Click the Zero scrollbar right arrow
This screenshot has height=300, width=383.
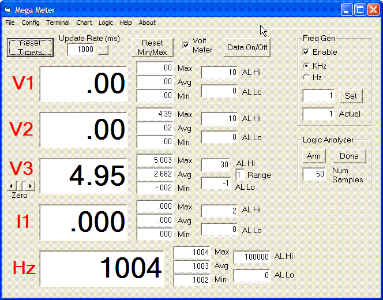pyautogui.click(x=31, y=186)
